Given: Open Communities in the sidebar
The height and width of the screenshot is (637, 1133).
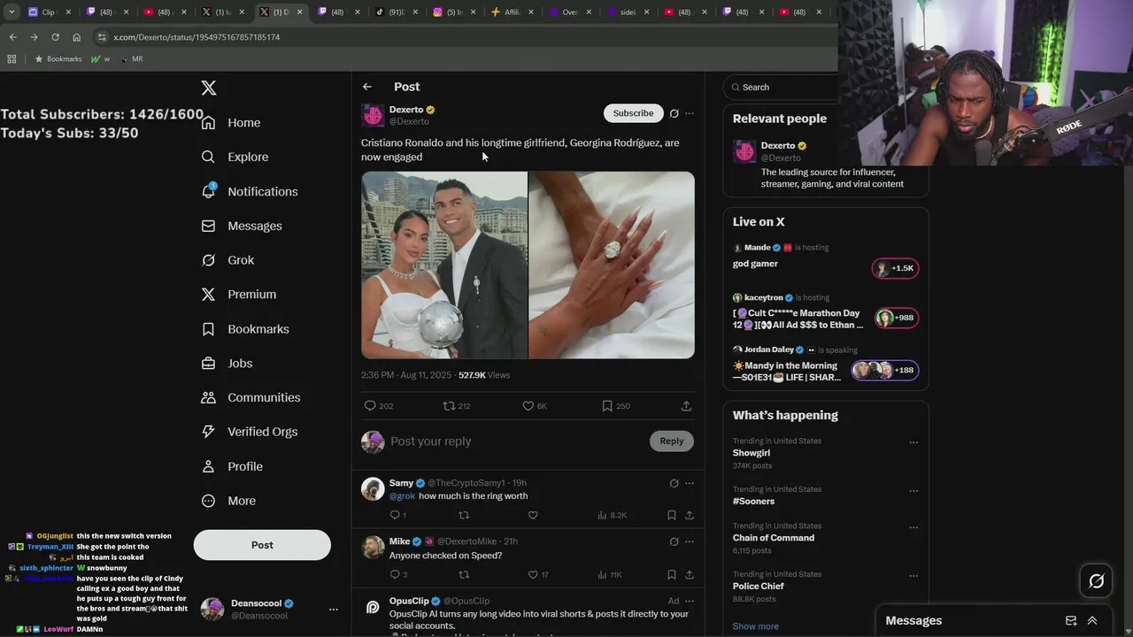Looking at the screenshot, I should click(x=250, y=397).
